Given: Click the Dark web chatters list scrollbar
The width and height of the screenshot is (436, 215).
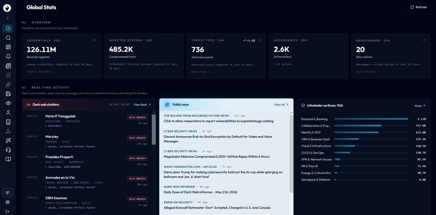Looking at the screenshot, I should pos(154,129).
